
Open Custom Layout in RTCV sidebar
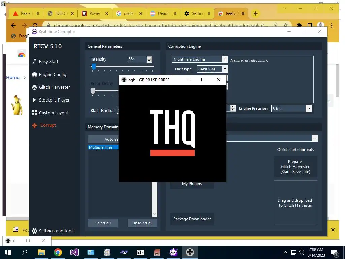tap(50, 113)
